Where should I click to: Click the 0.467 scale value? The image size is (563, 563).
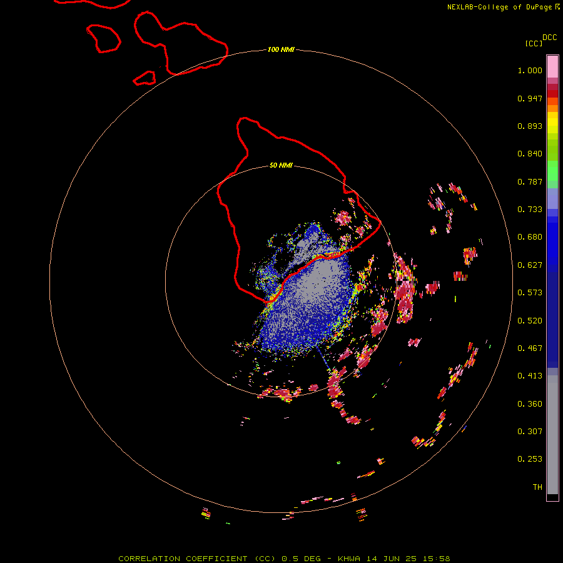click(530, 348)
